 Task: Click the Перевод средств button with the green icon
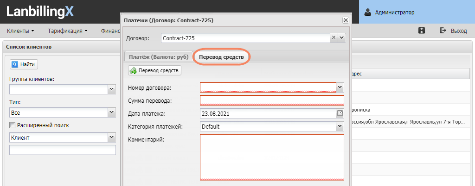tap(155, 71)
